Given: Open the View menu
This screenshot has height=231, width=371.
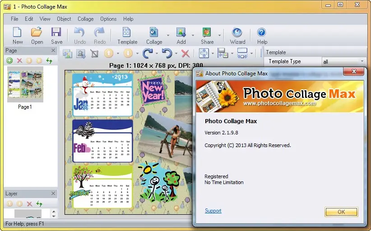Looking at the screenshot, I should coord(45,19).
